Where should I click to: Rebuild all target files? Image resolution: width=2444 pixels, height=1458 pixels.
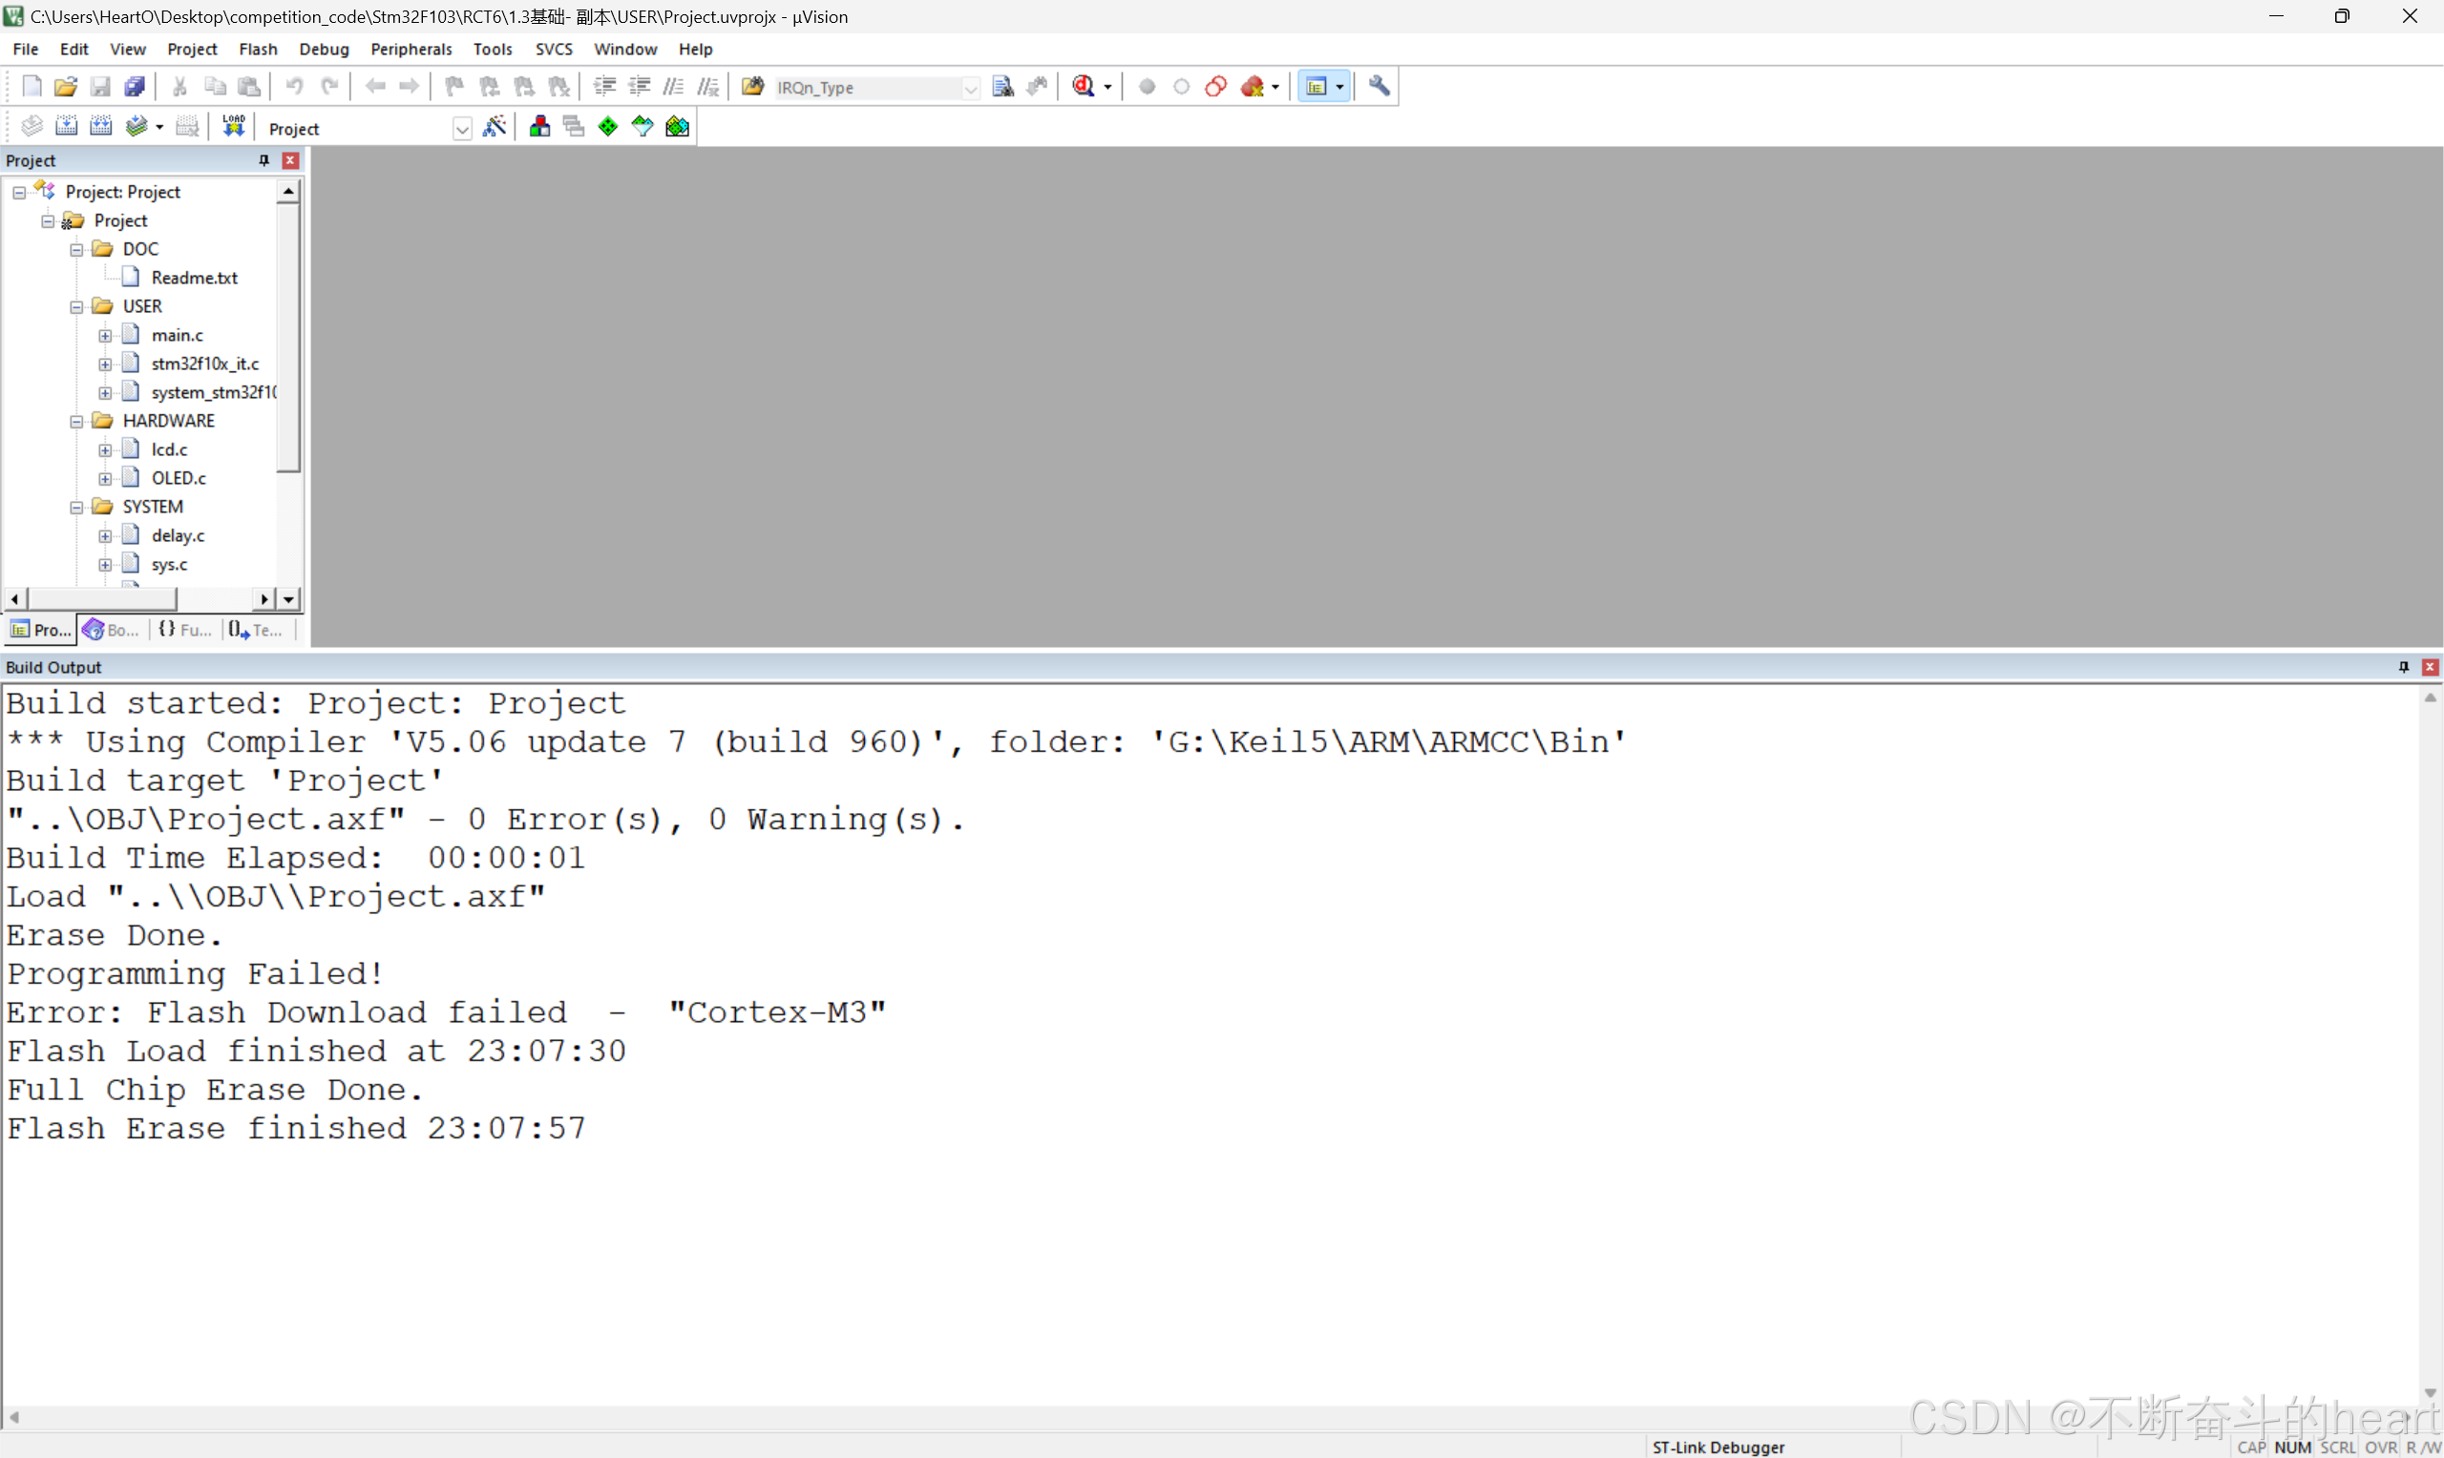click(101, 126)
